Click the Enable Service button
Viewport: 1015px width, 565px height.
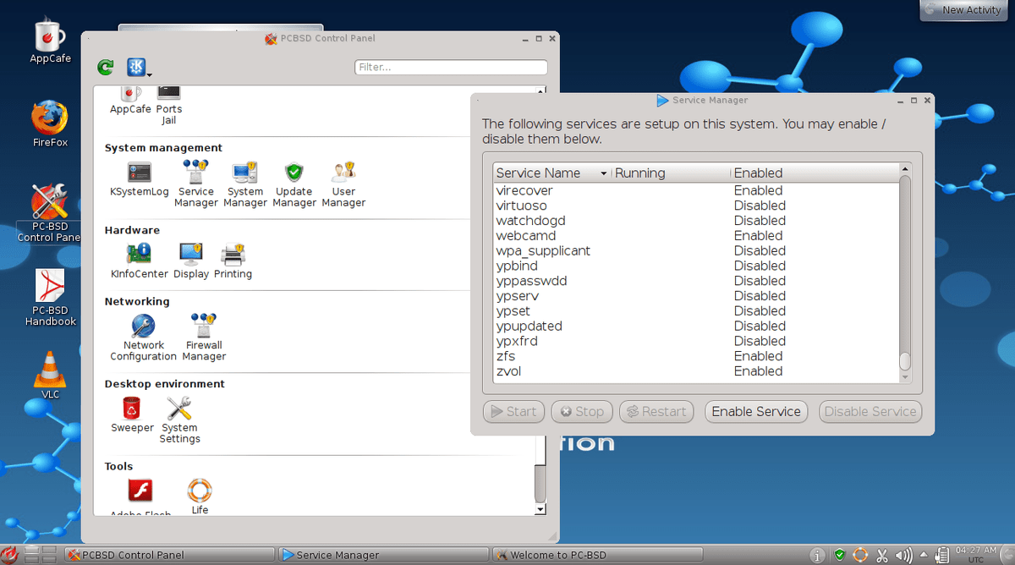756,411
